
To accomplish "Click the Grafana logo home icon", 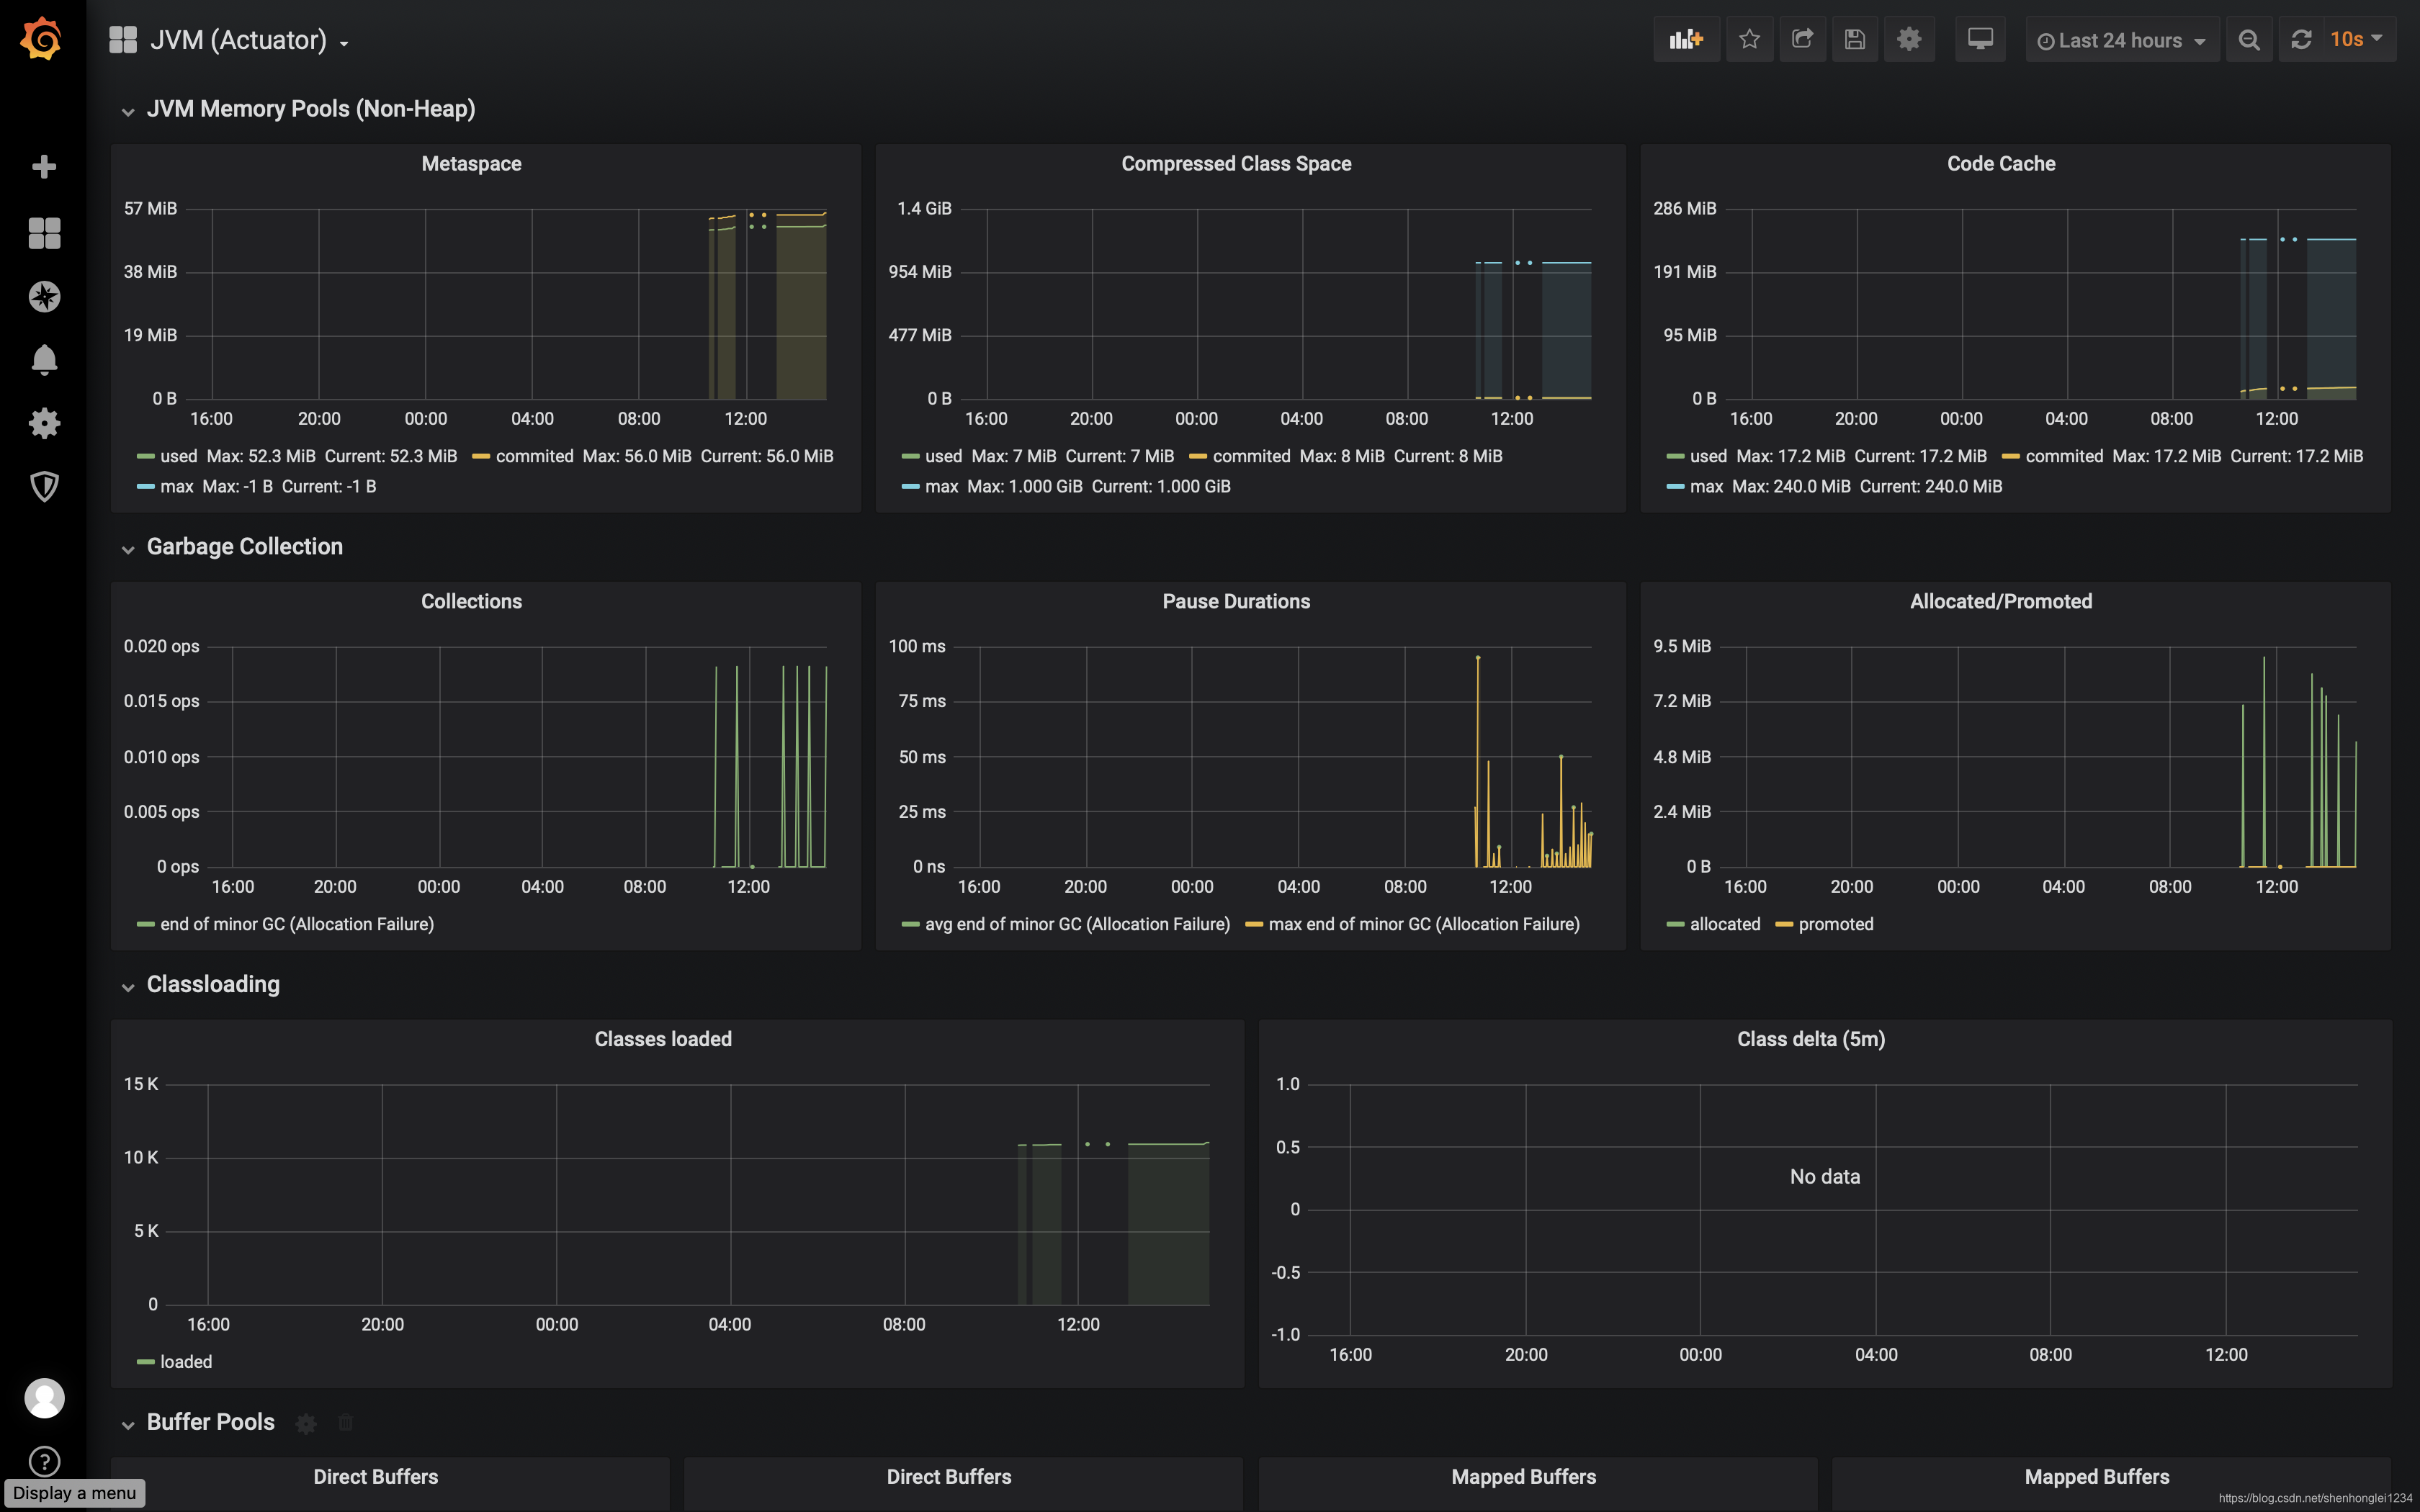I will 42,40.
